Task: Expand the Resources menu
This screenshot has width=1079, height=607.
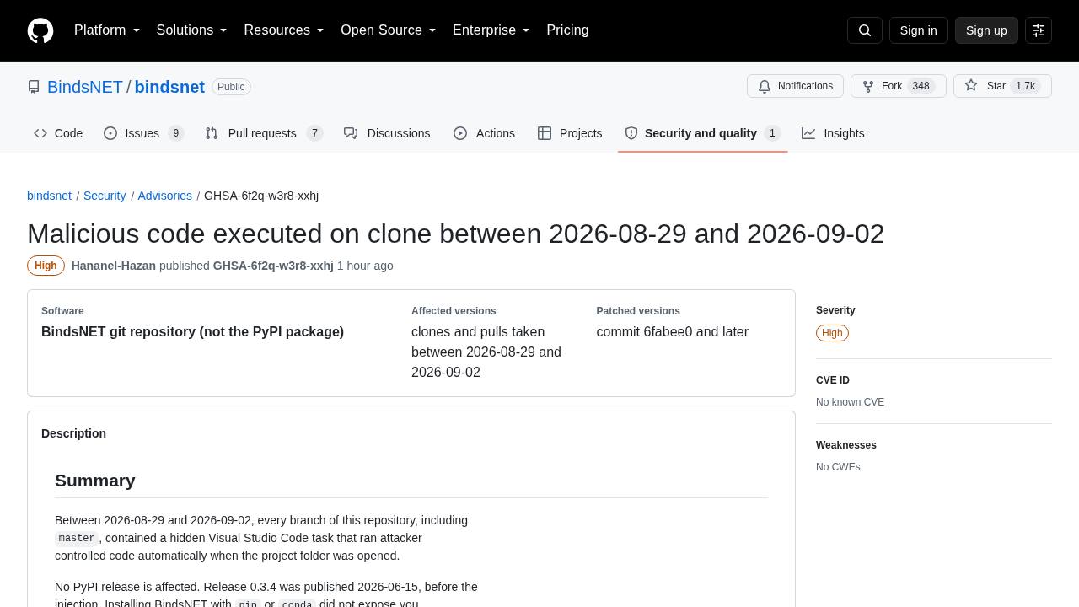Action: 284,30
